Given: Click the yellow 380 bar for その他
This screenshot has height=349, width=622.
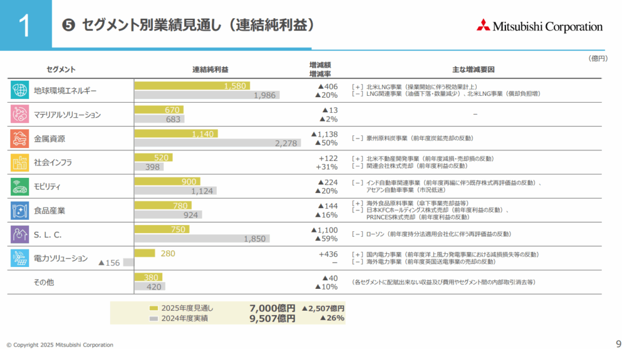Looking at the screenshot, I should (x=148, y=277).
